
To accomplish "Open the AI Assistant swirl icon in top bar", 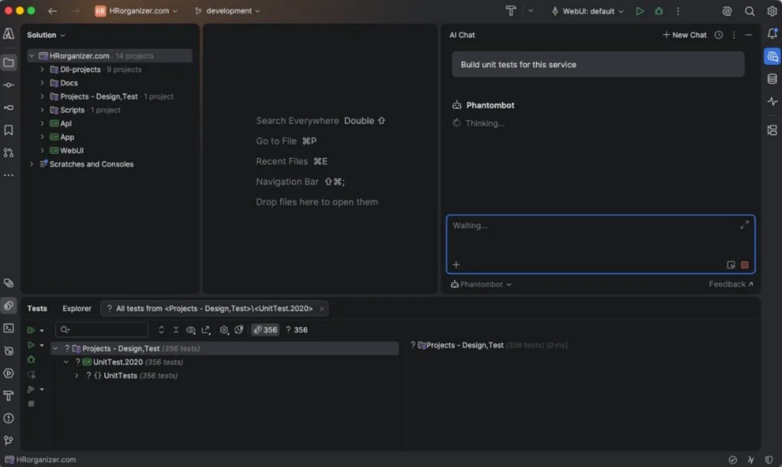I will [727, 11].
